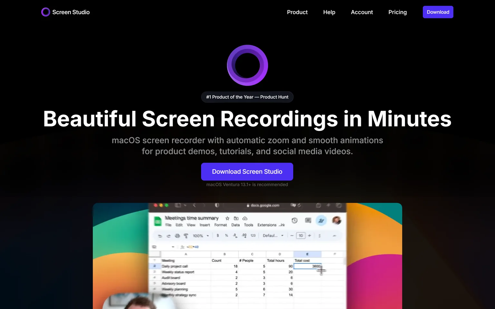
Task: Open the Help navigation item
Action: [x=329, y=12]
